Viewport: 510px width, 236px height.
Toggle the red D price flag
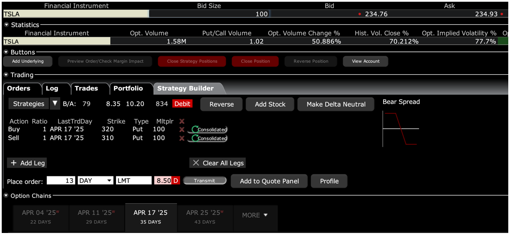(x=176, y=181)
